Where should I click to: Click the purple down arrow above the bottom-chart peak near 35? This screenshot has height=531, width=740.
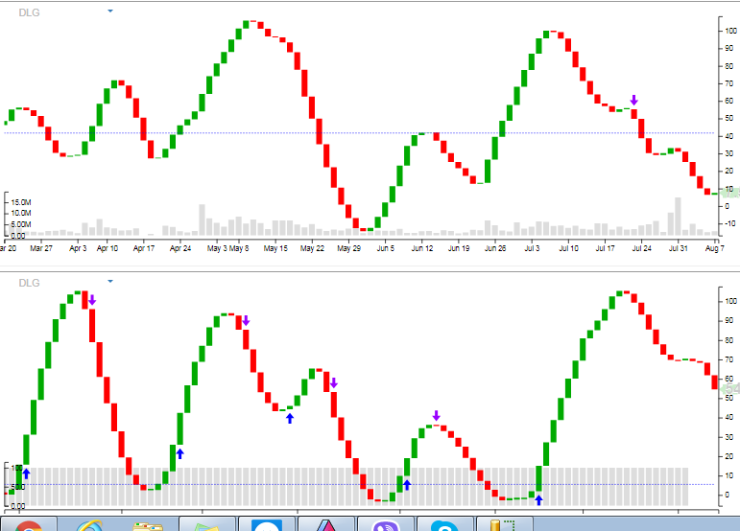(436, 415)
